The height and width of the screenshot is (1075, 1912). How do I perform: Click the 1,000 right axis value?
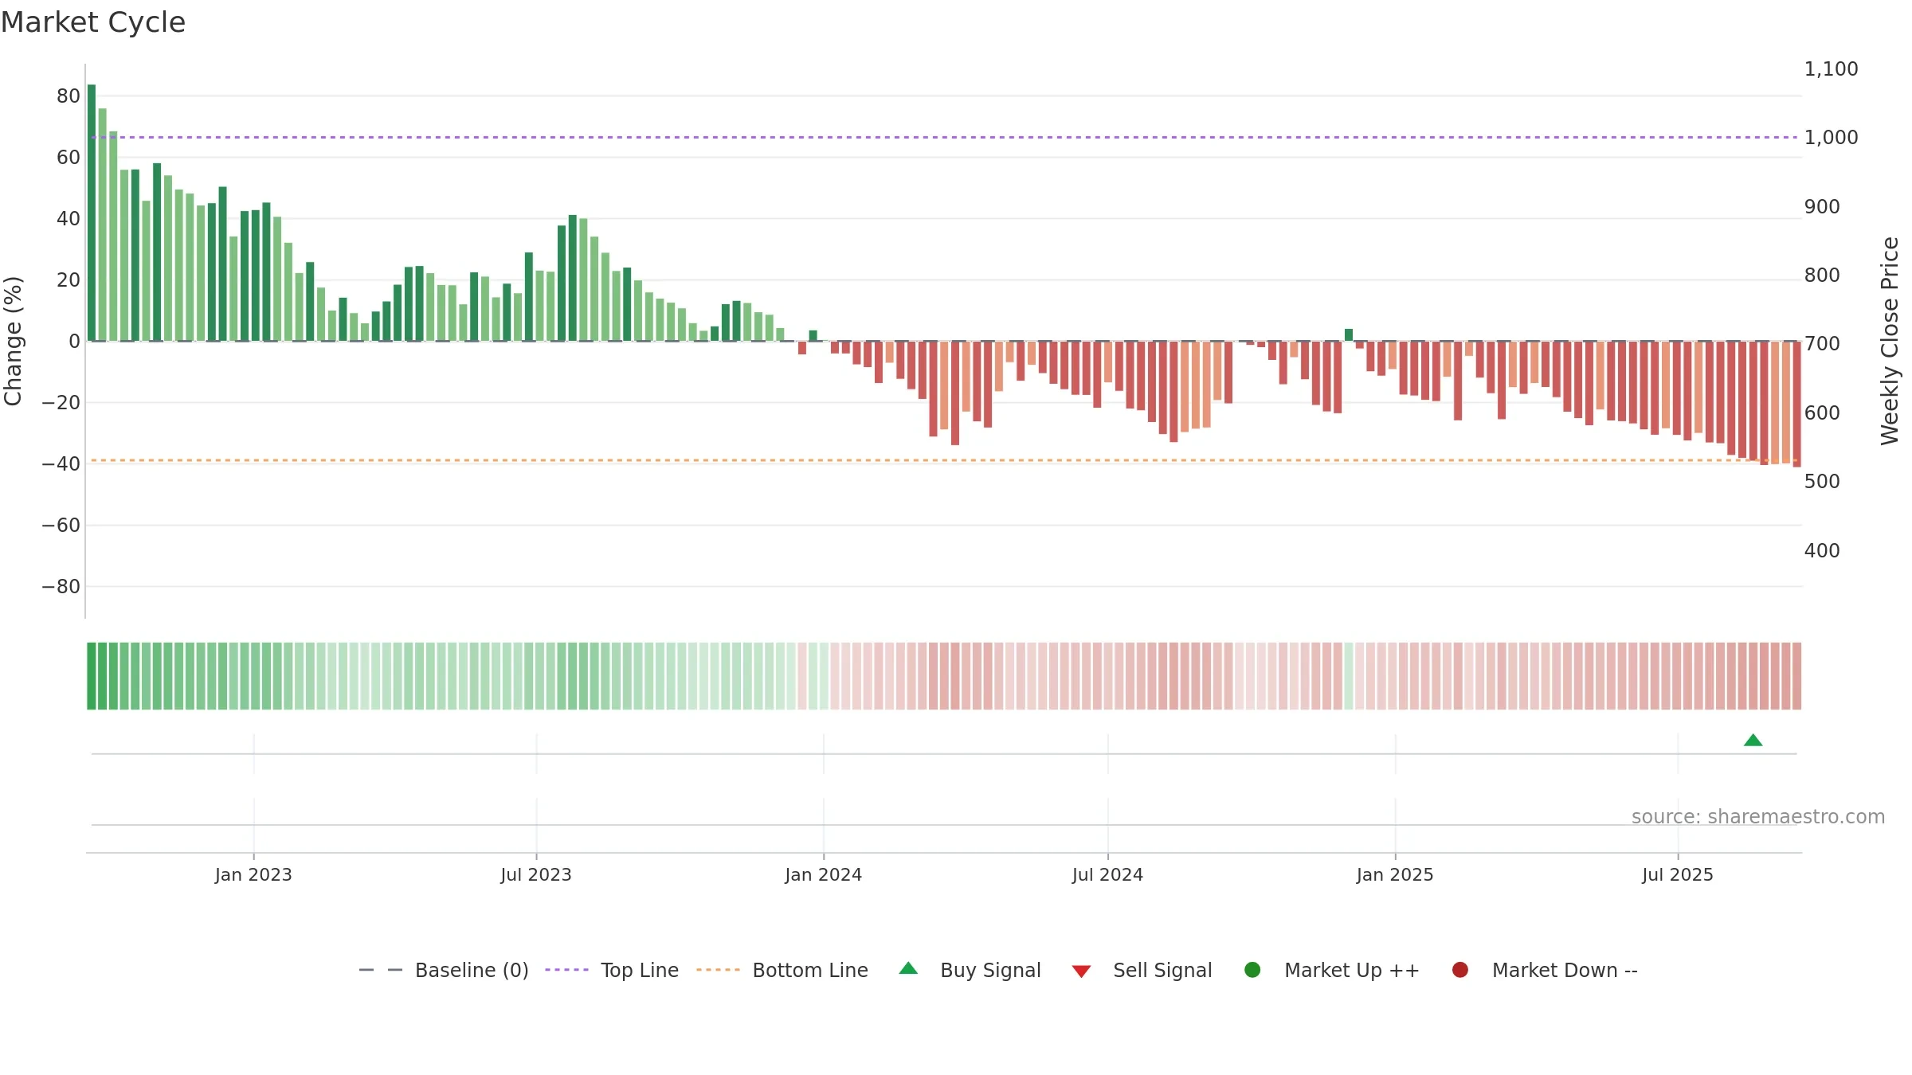(1831, 138)
